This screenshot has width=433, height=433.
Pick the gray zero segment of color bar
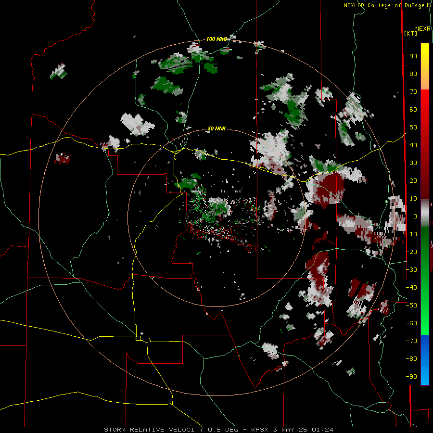[x=425, y=213]
